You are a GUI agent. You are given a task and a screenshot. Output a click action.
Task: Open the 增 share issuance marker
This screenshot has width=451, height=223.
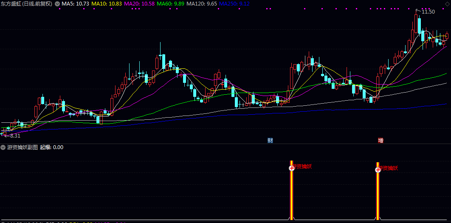click(x=381, y=141)
